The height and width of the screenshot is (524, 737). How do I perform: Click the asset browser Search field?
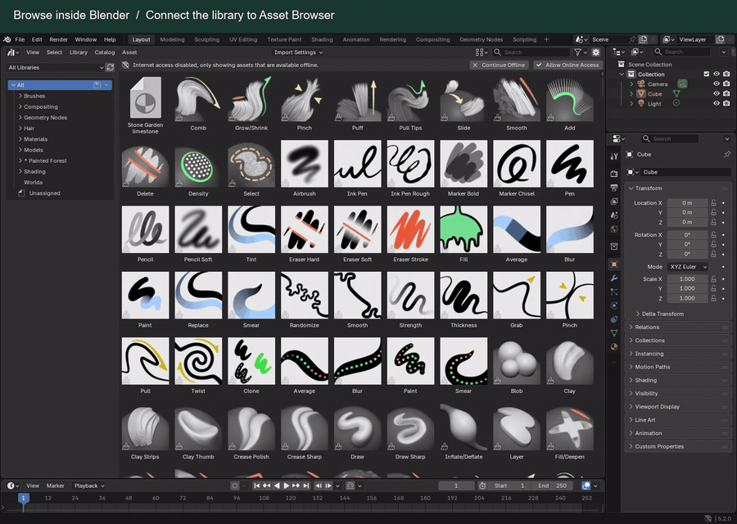531,52
